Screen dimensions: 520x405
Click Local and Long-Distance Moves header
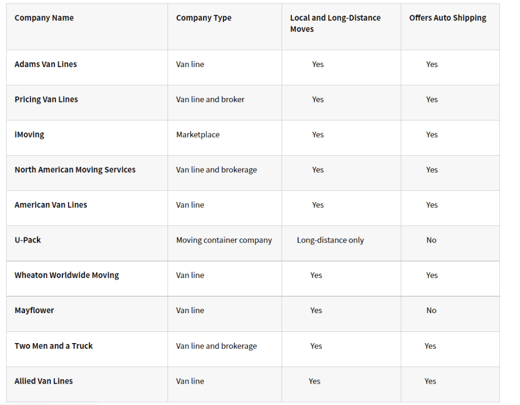(335, 23)
